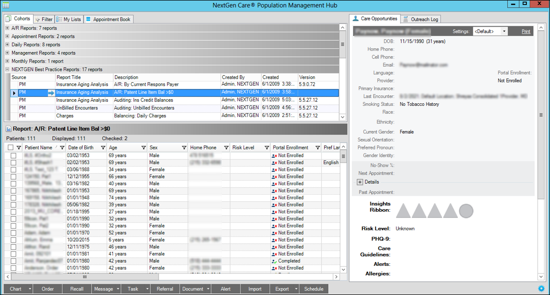Click the Order button
The height and width of the screenshot is (295, 550).
coord(48,289)
